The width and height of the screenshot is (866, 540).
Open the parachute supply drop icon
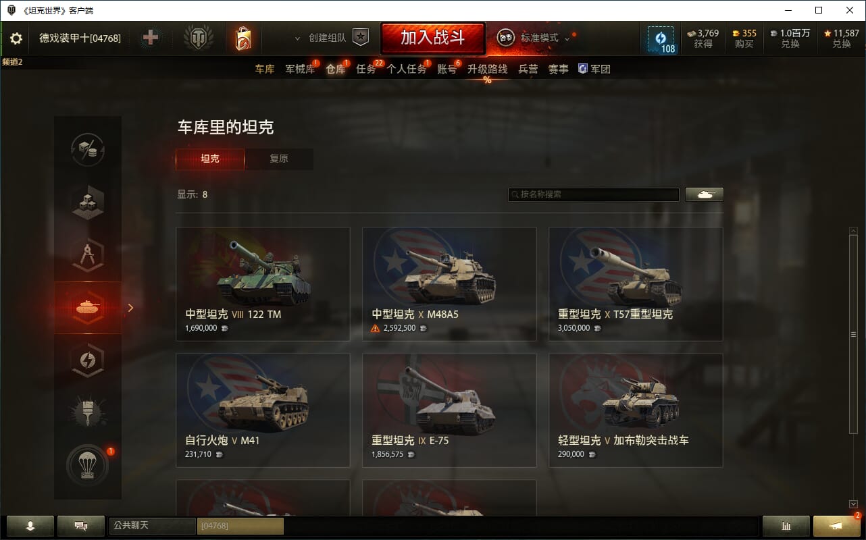point(88,465)
